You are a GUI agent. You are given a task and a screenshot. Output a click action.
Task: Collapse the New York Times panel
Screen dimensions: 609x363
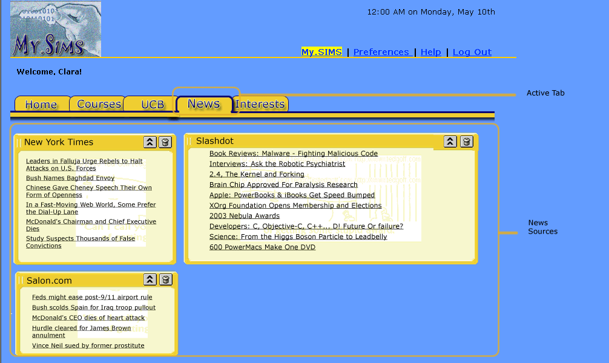coord(150,142)
